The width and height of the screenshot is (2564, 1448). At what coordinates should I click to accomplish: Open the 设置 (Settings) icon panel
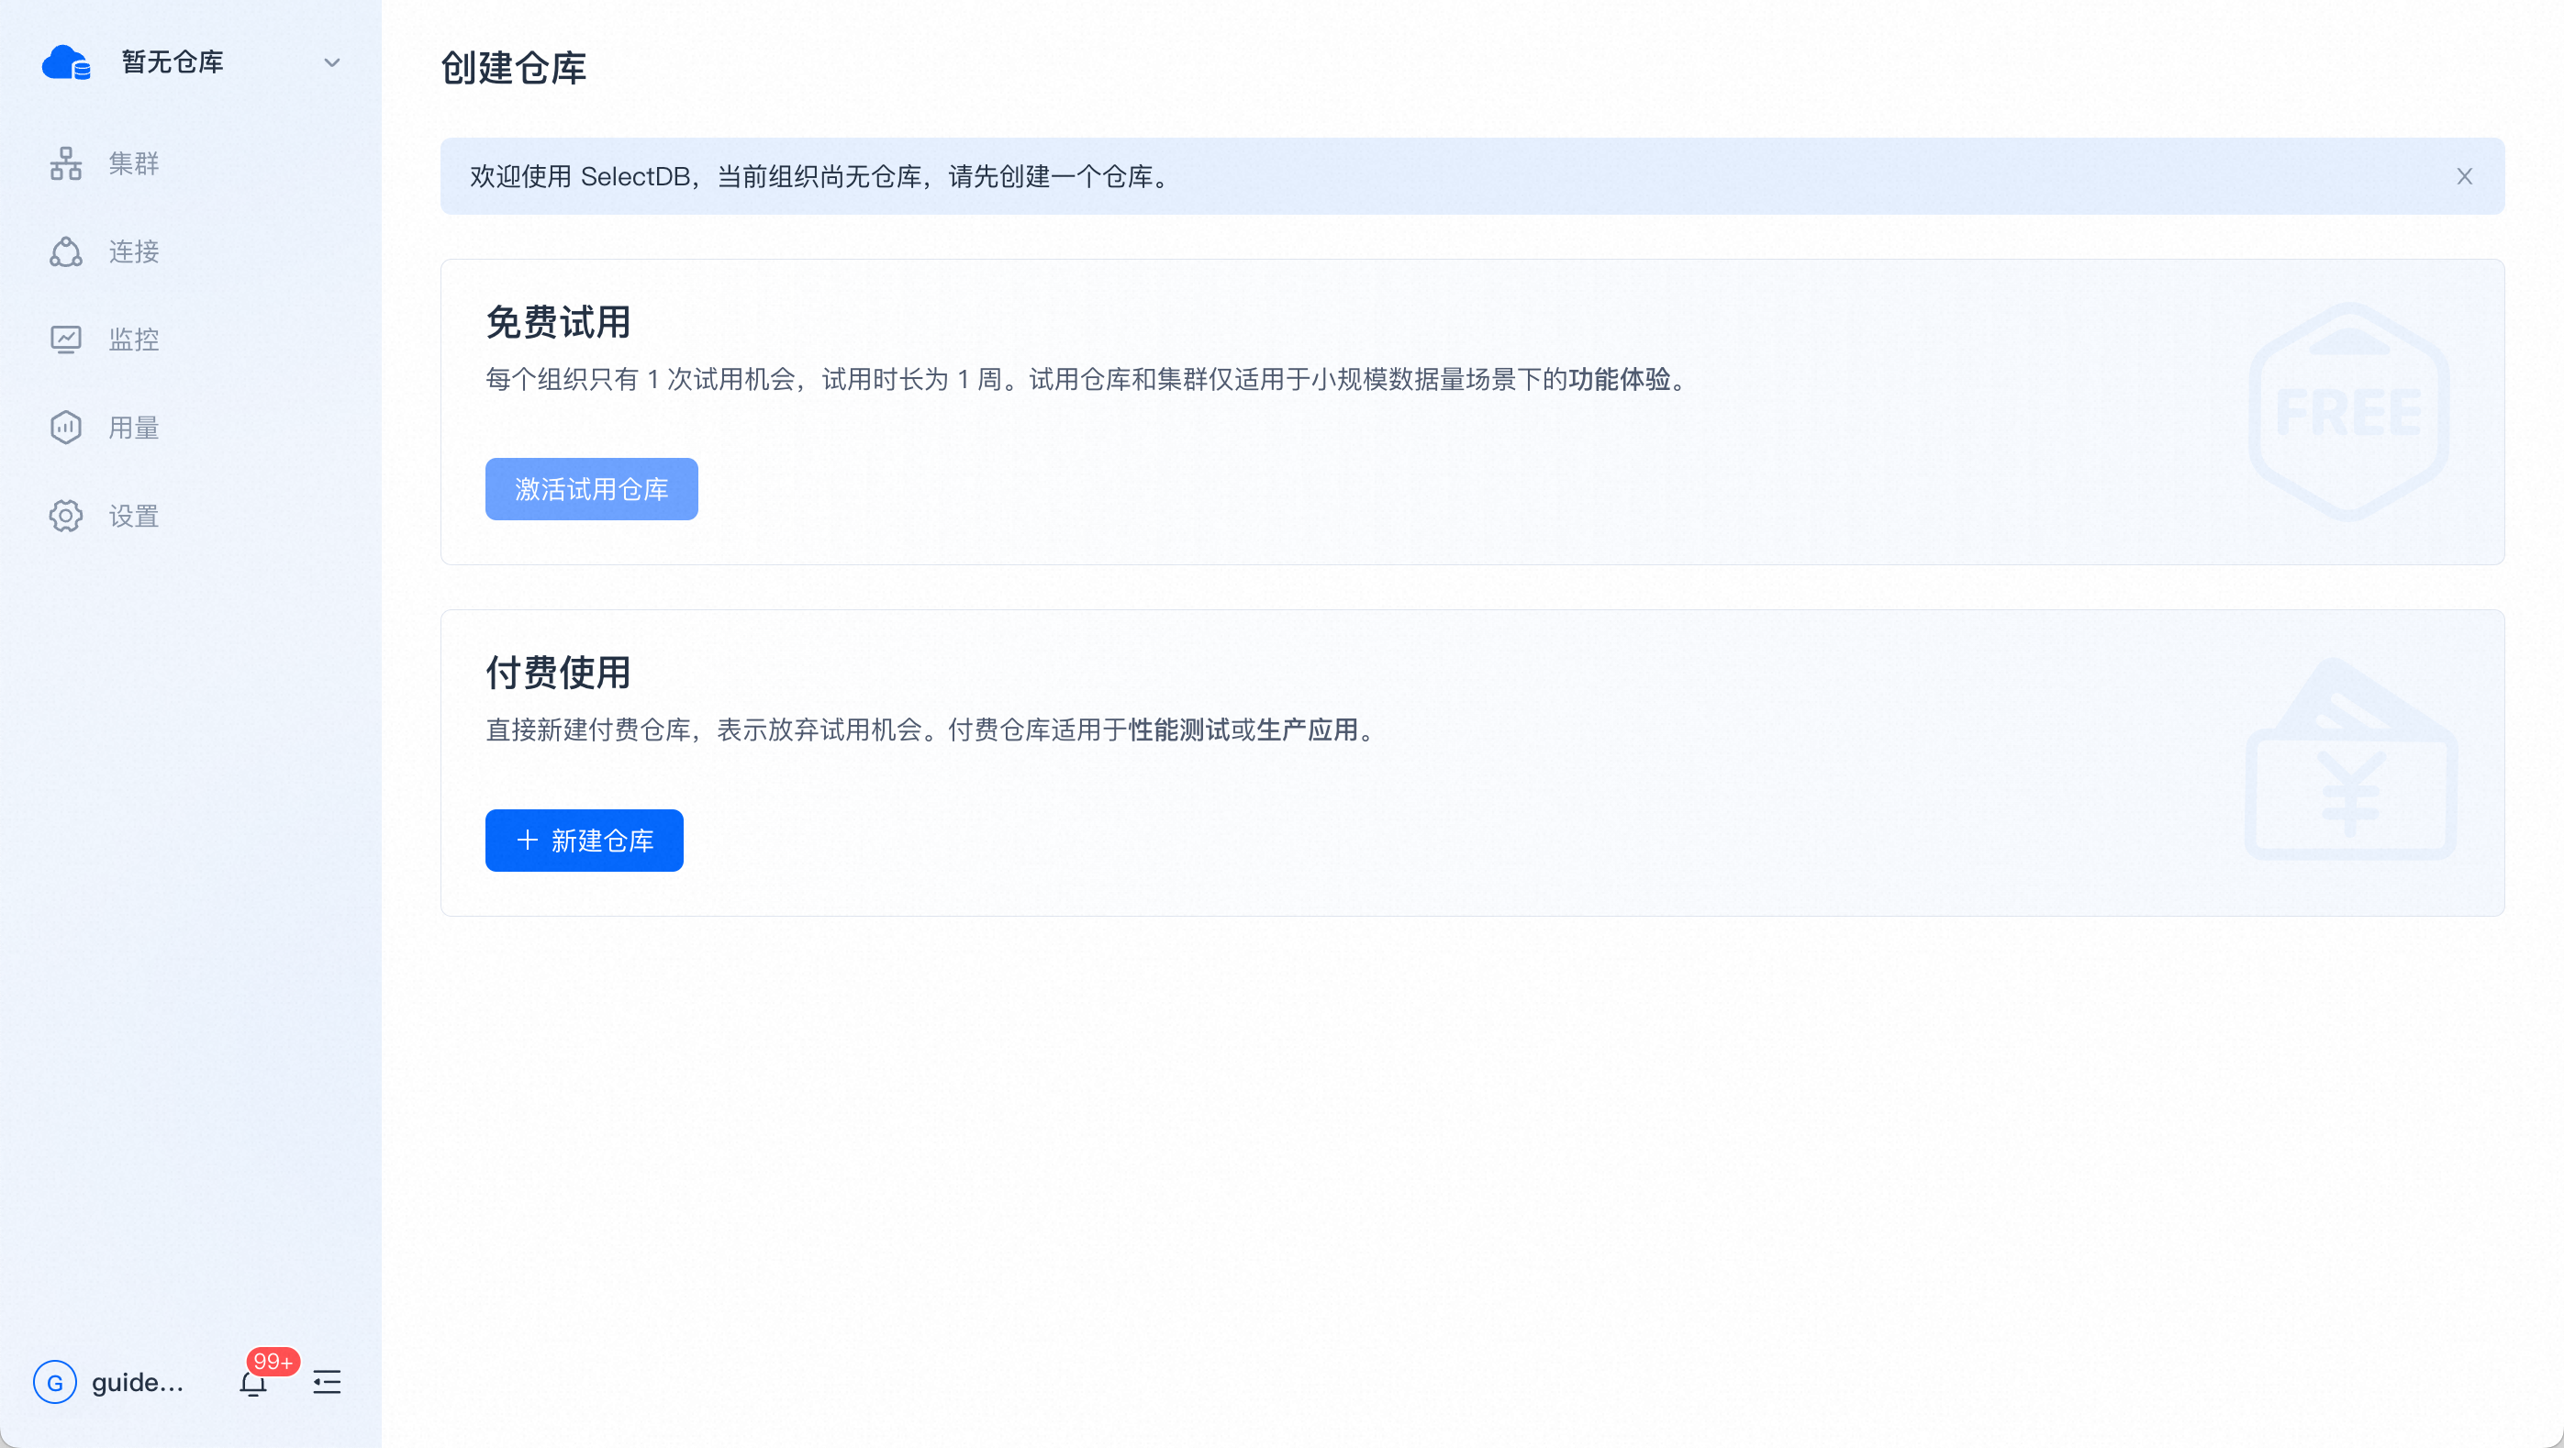65,515
